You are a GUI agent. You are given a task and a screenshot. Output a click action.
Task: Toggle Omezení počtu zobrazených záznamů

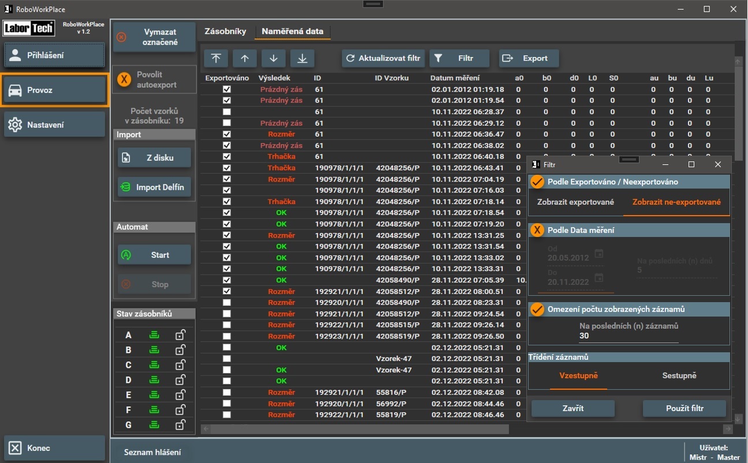[537, 310]
